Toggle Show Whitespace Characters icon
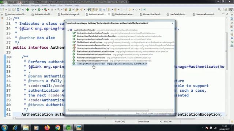 [x=104, y=10]
